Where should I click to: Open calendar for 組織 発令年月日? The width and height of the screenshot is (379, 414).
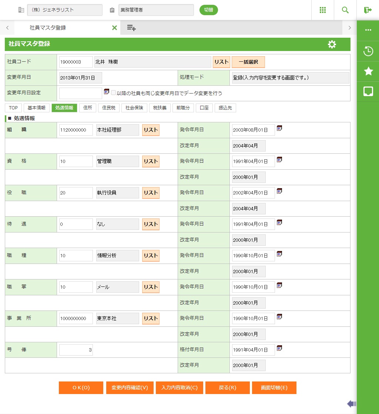(x=279, y=128)
